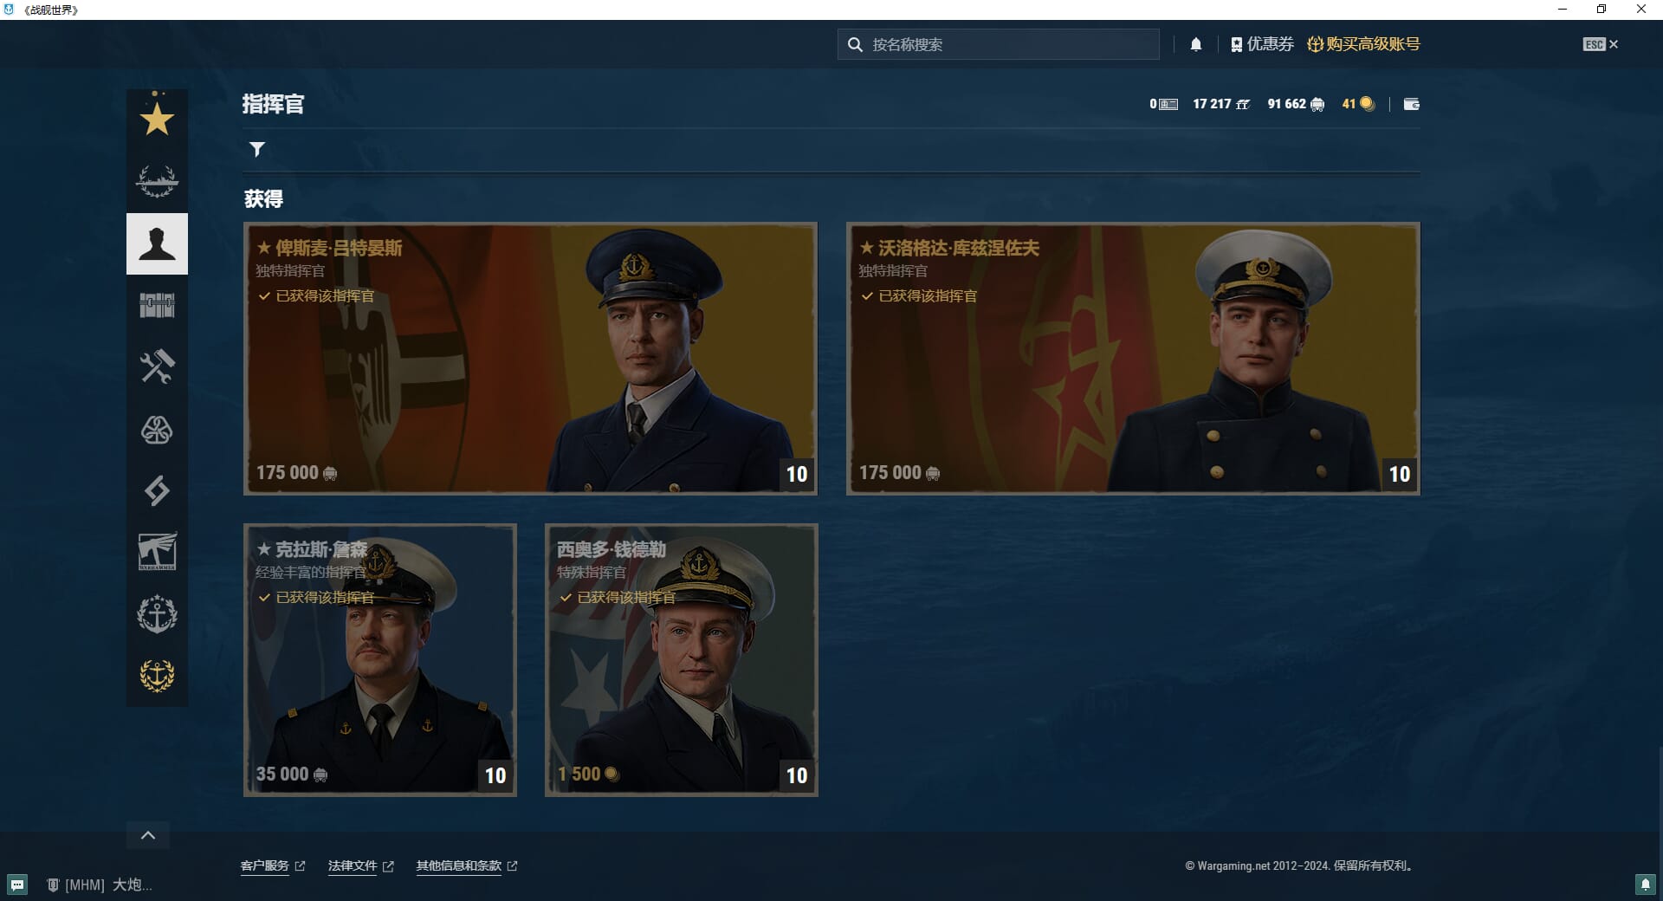This screenshot has width=1663, height=901.
Task: Open the signal flag category
Action: [157, 490]
